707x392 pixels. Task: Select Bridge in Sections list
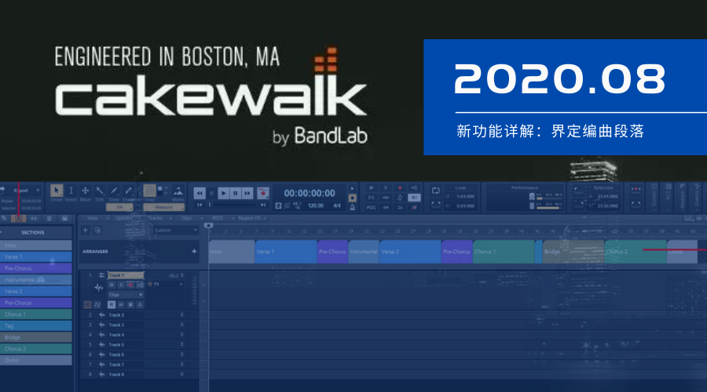click(36, 338)
